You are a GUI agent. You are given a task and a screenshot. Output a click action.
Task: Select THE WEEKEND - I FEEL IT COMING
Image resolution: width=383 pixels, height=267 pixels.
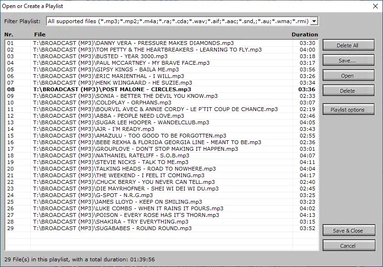162,175
